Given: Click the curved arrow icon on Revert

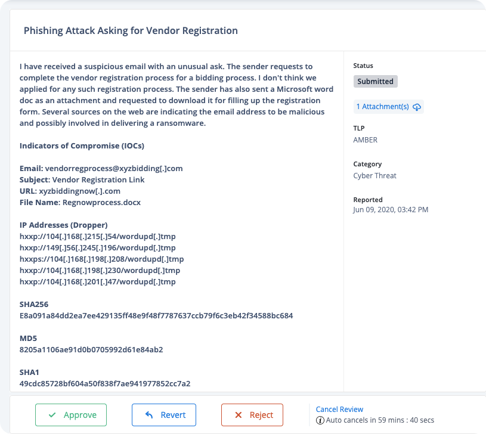Looking at the screenshot, I should [149, 415].
